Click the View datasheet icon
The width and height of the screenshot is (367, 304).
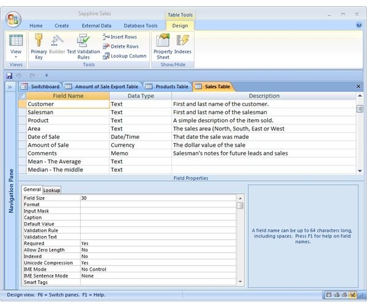(x=16, y=41)
